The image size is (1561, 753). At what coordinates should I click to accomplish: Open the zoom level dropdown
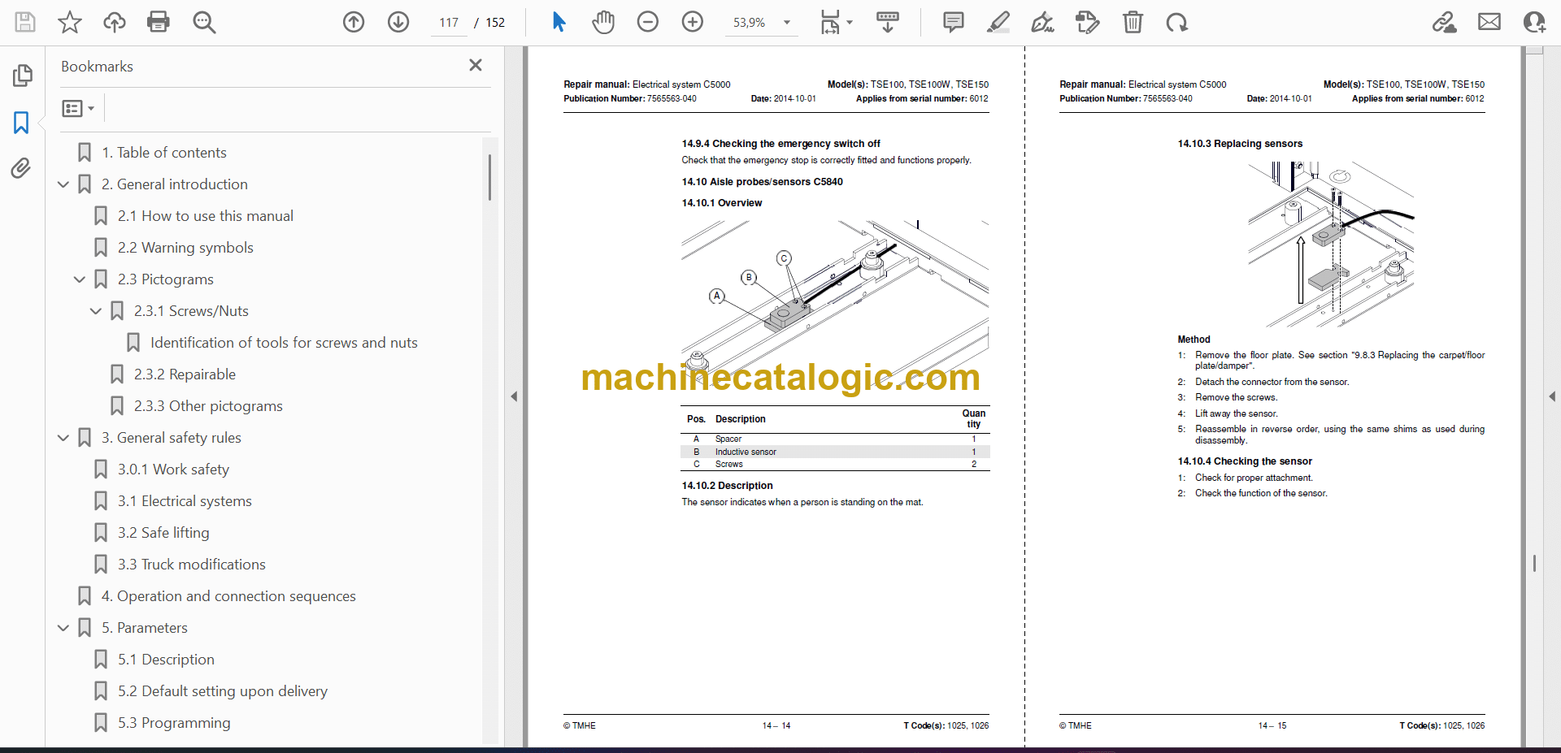(787, 23)
